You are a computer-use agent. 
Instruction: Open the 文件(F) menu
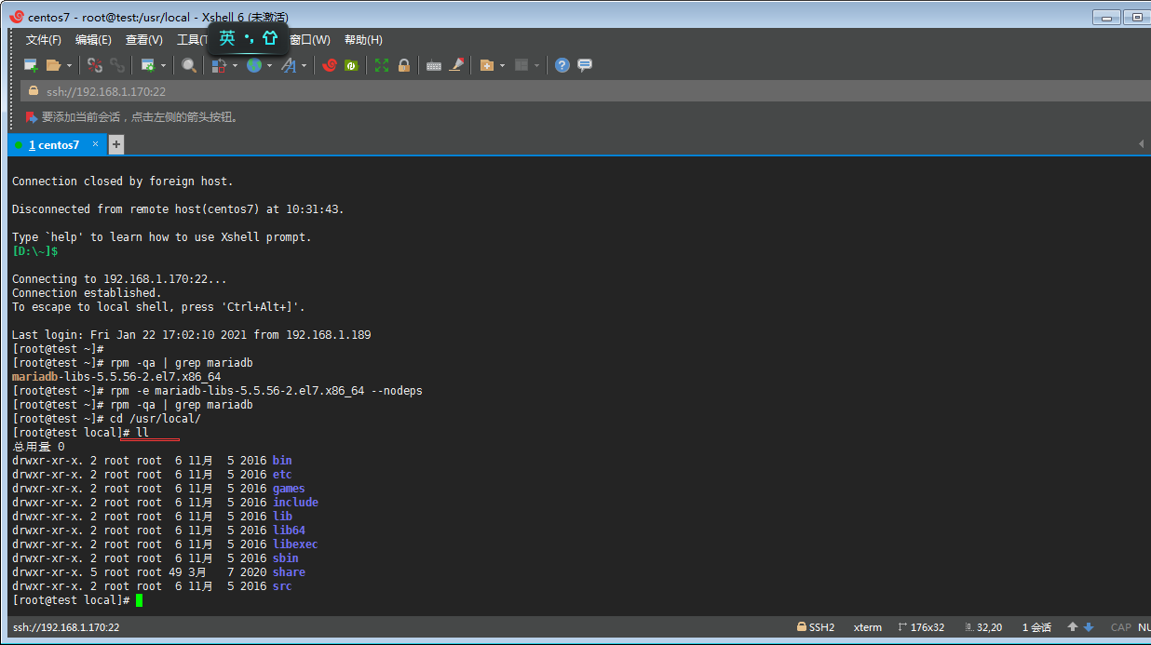[x=43, y=40]
